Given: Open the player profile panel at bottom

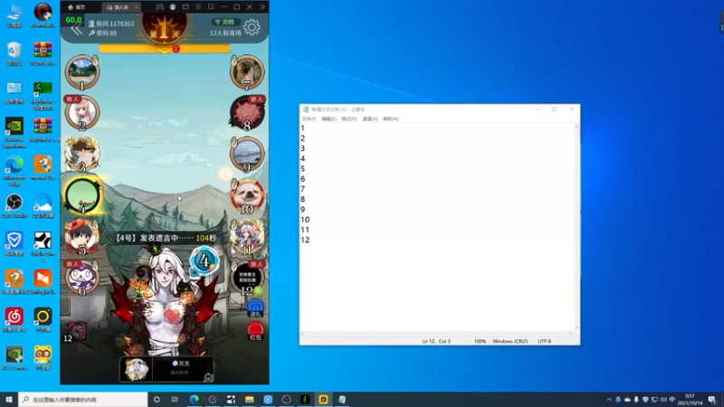Looking at the screenshot, I should pyautogui.click(x=167, y=369).
